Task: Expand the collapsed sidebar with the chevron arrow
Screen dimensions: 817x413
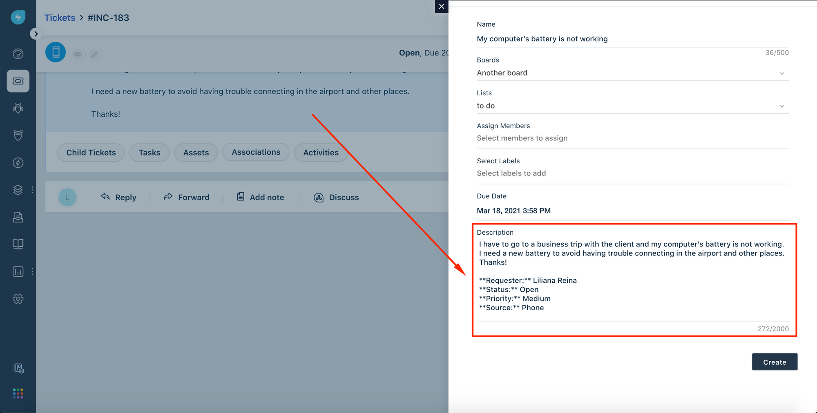Action: 36,33
